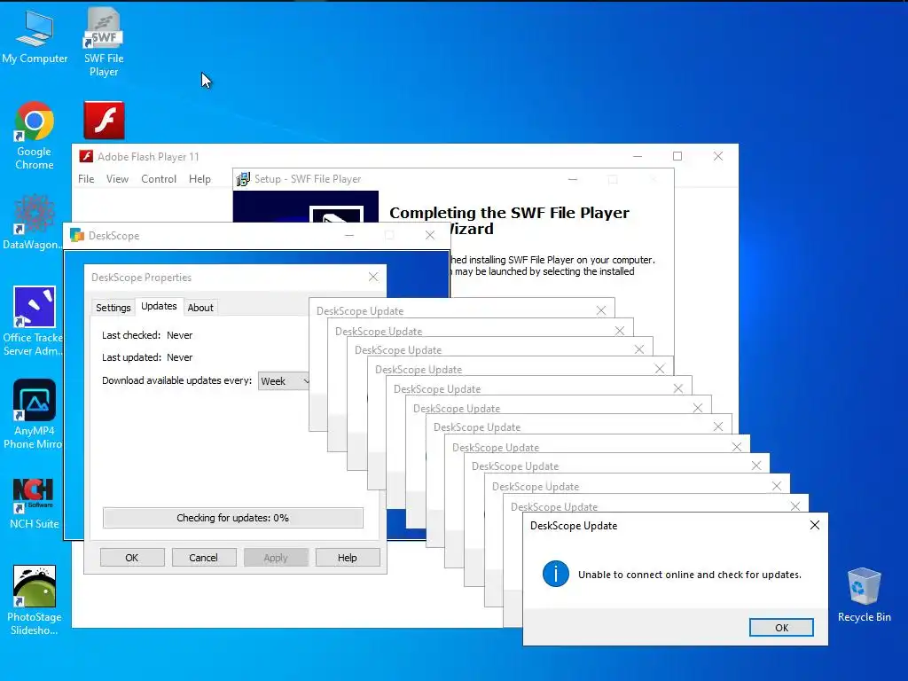The image size is (908, 681).
Task: Open the Control menu in Adobe Flash Player
Action: (159, 179)
